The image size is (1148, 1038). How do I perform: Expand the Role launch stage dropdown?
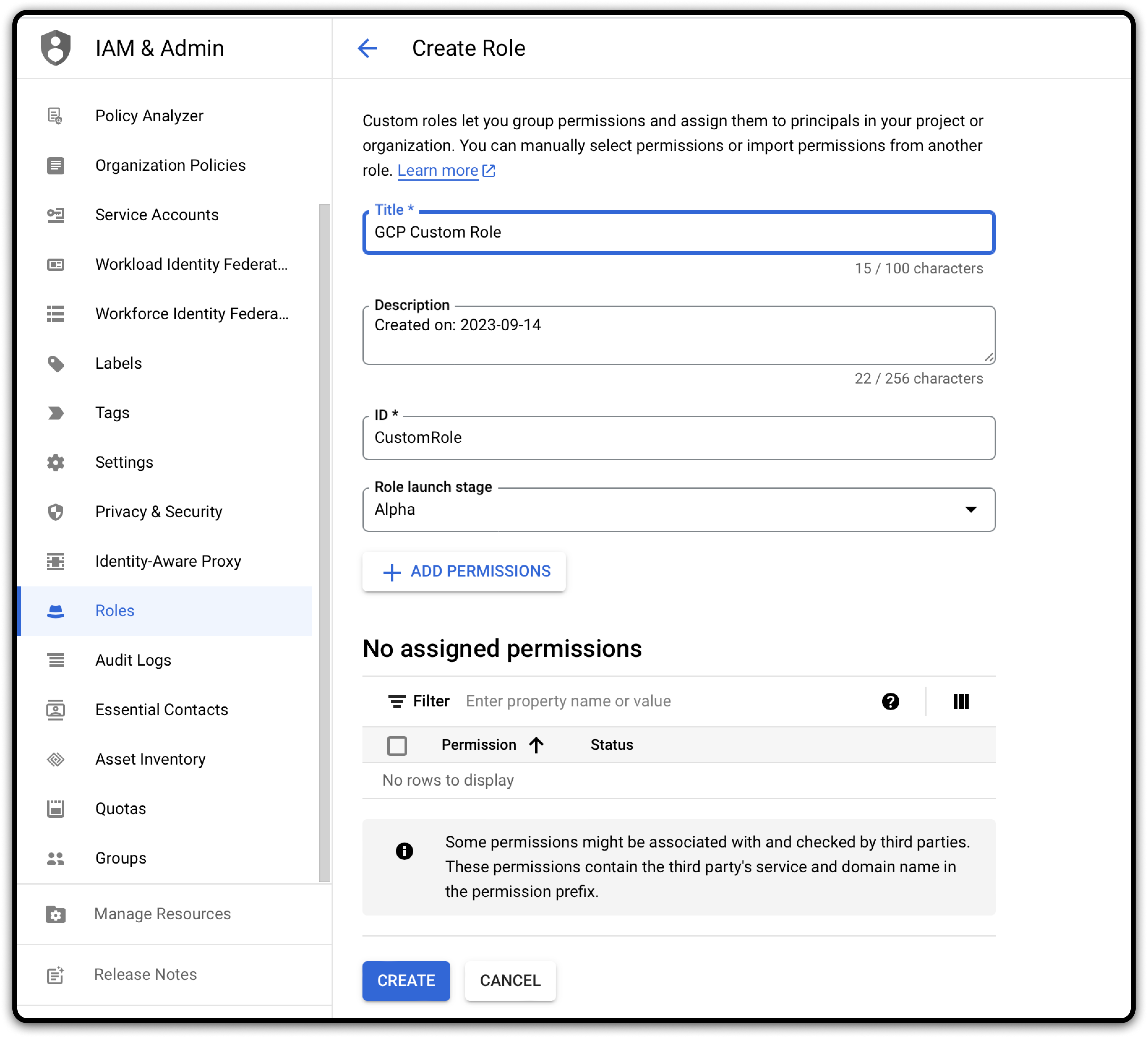(970, 510)
